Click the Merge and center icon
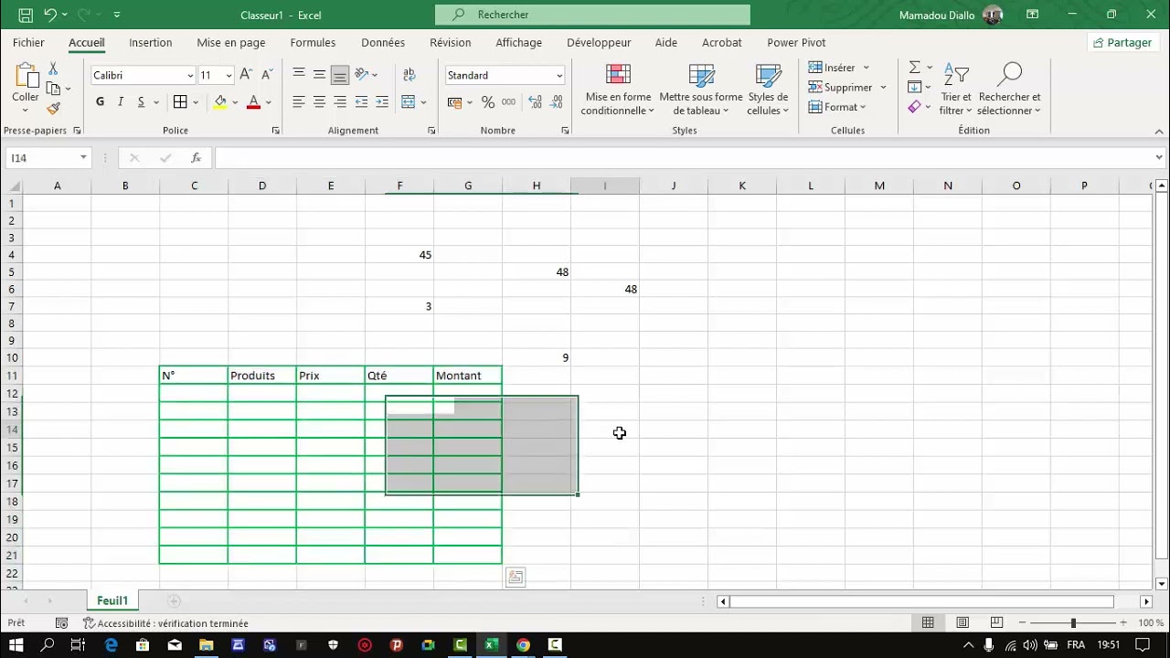This screenshot has height=658, width=1170. 409,102
